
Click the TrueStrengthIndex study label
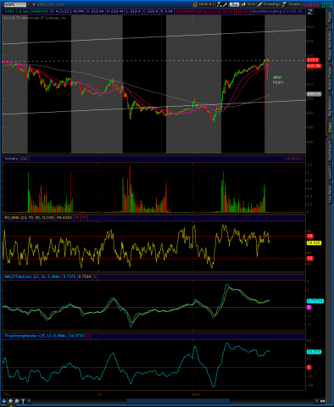point(36,336)
